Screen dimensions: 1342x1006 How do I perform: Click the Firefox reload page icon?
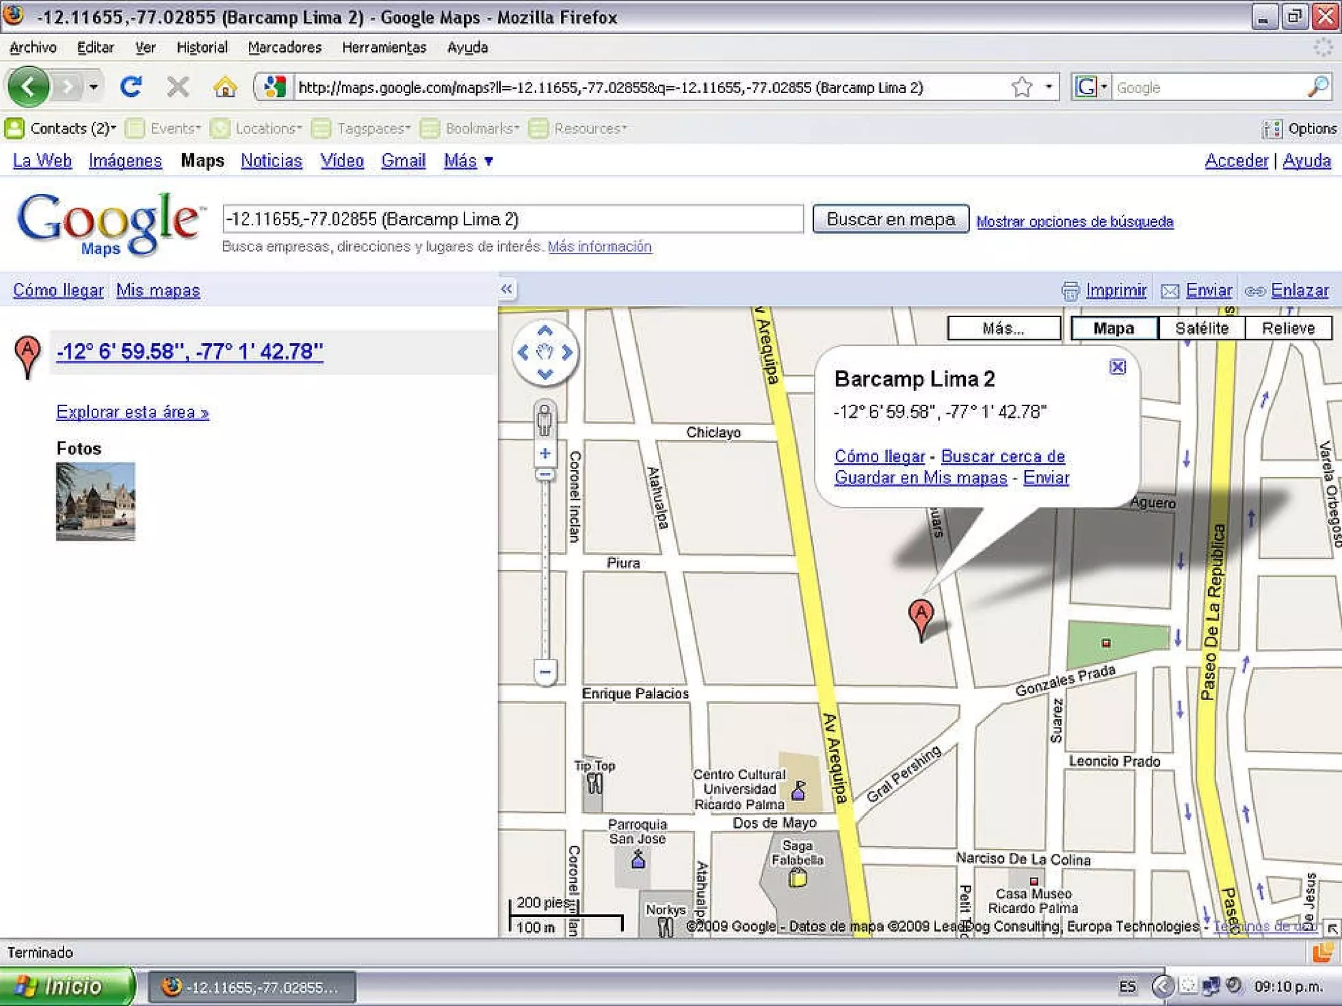tap(132, 86)
